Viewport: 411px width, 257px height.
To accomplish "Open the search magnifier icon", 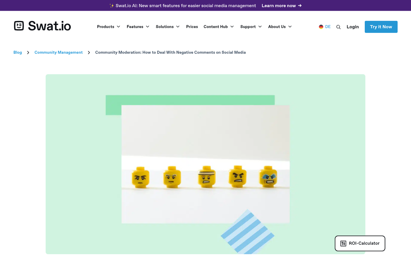I will (x=338, y=27).
